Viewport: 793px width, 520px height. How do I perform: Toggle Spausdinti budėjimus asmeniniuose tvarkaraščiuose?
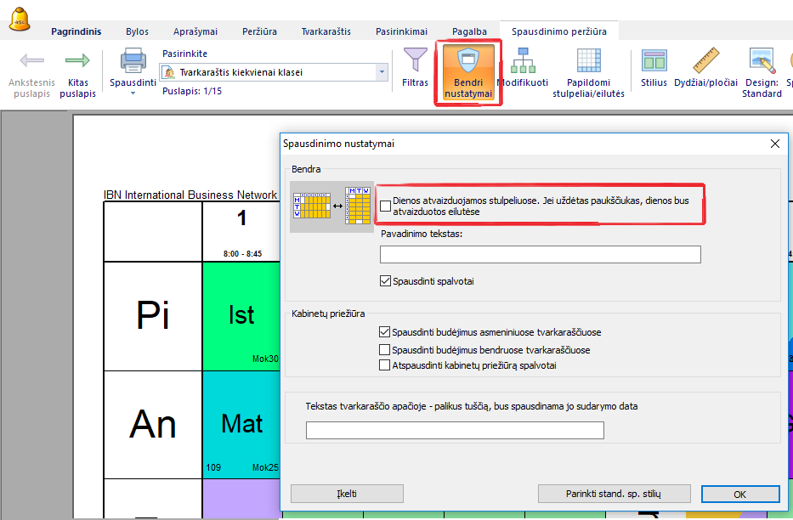pyautogui.click(x=386, y=332)
